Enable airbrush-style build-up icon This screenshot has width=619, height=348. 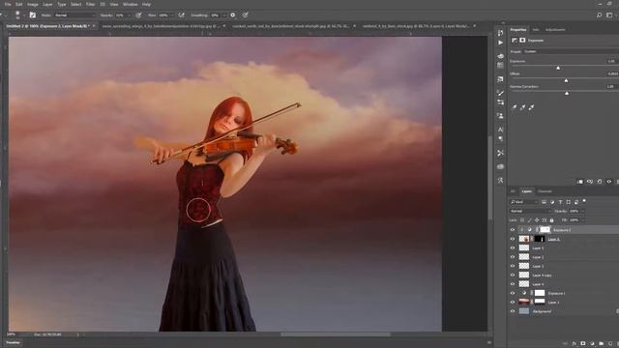click(181, 15)
